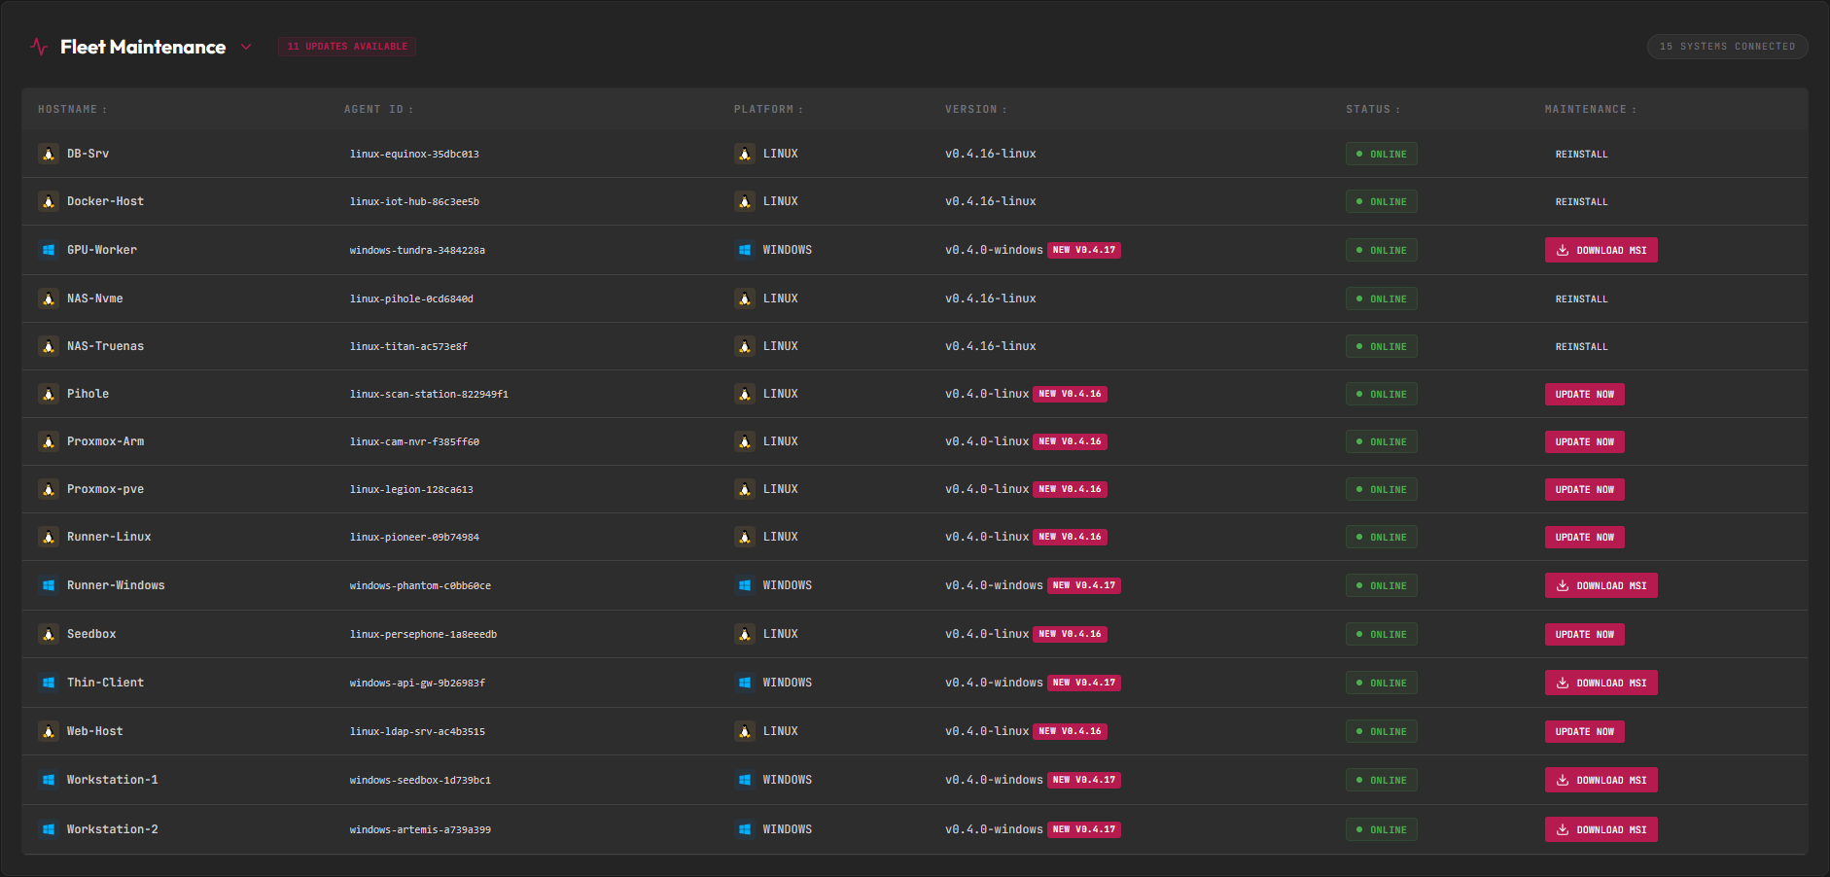Screen dimensions: 1830x877
Task: Click Update Now for Proxmox-pve
Action: tap(1584, 489)
